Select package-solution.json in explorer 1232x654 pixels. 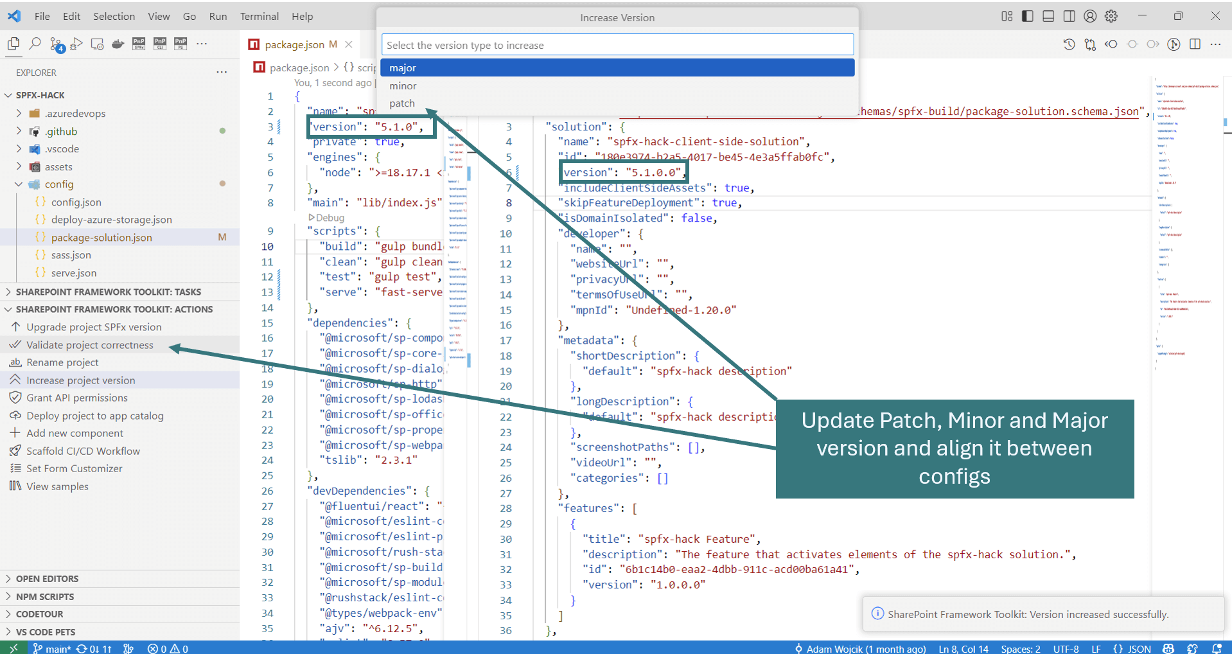click(120, 237)
